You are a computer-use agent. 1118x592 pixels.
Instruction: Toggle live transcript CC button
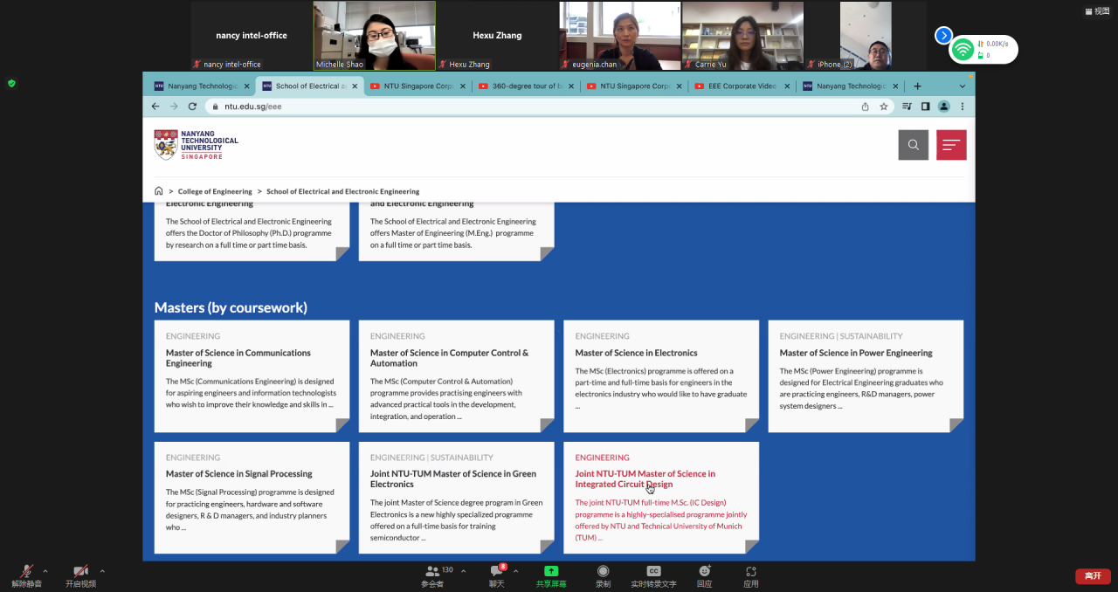(653, 571)
